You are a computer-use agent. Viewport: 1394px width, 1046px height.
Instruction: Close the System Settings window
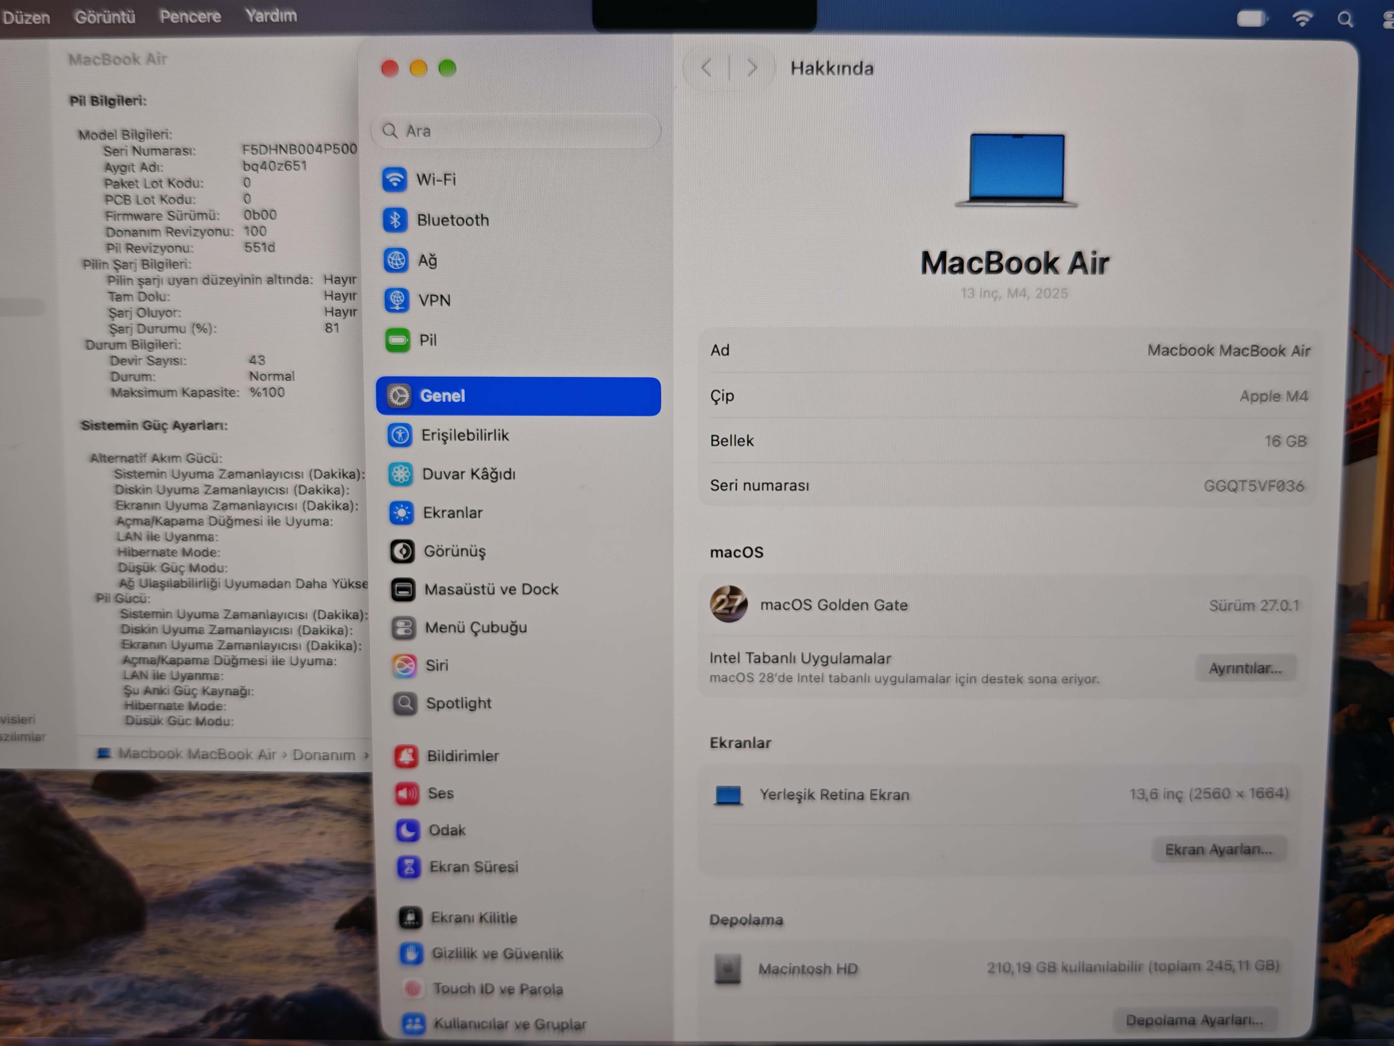[x=389, y=68]
